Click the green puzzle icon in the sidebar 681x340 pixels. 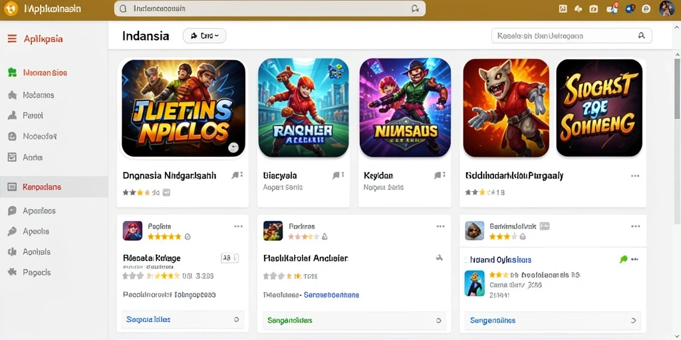pos(12,72)
